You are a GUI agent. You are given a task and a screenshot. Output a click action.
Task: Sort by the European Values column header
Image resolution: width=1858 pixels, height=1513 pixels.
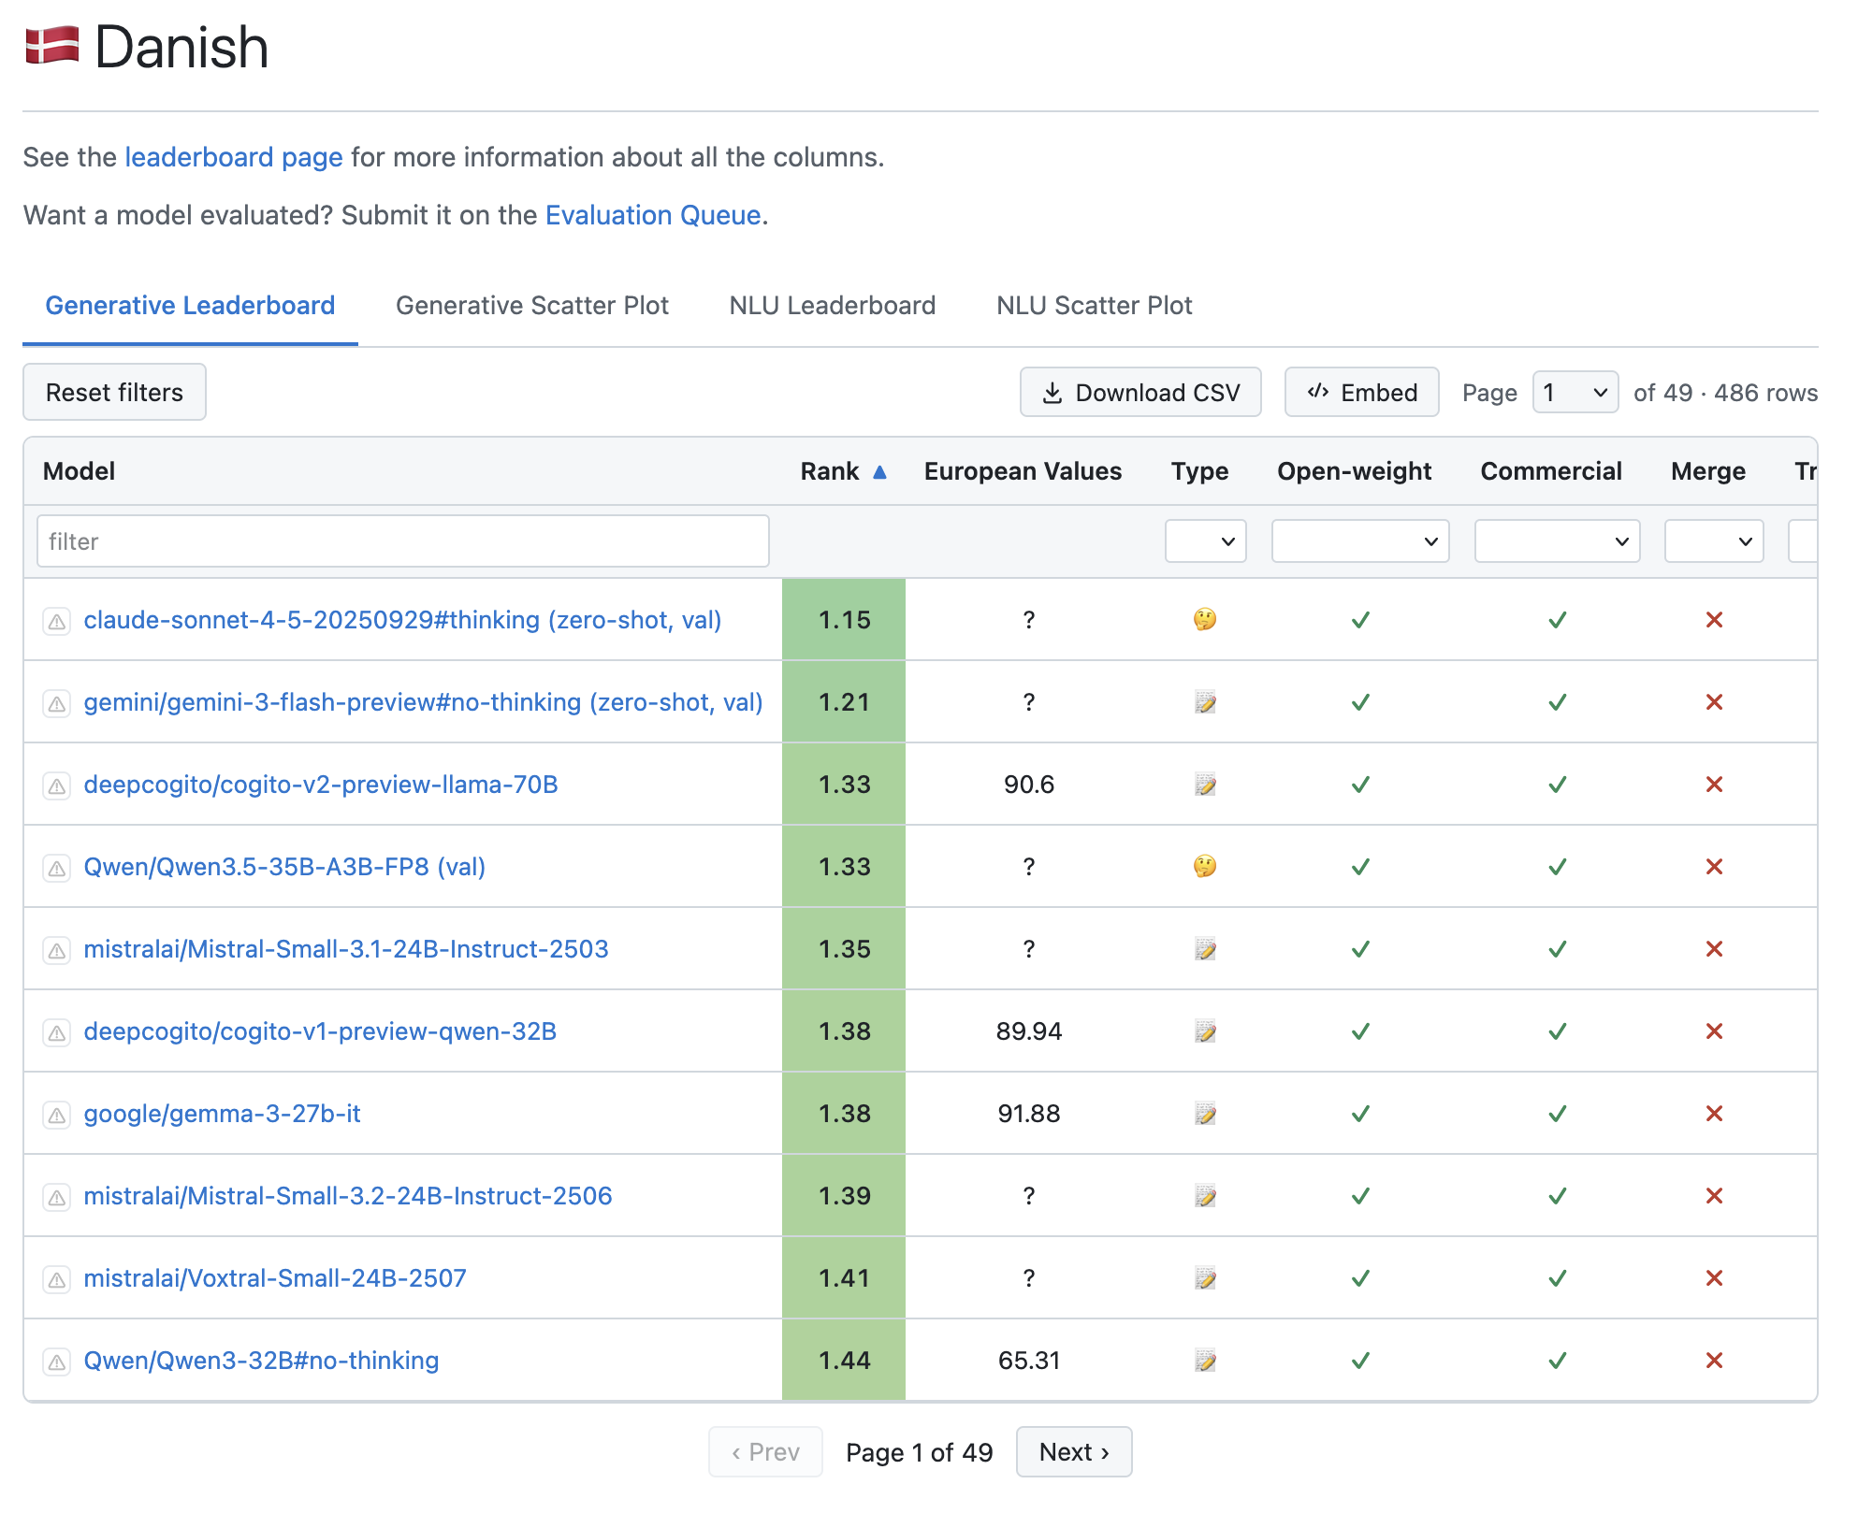click(1023, 471)
